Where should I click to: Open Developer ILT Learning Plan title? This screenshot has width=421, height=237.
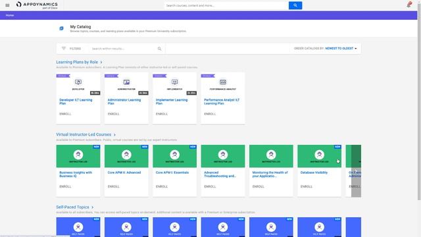coord(76,101)
